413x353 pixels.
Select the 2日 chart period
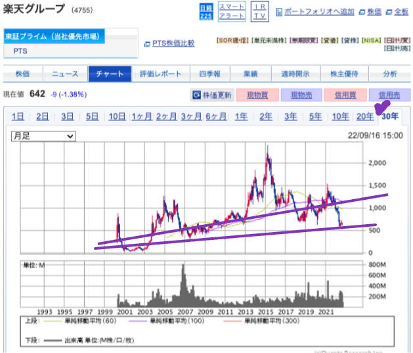[x=43, y=116]
